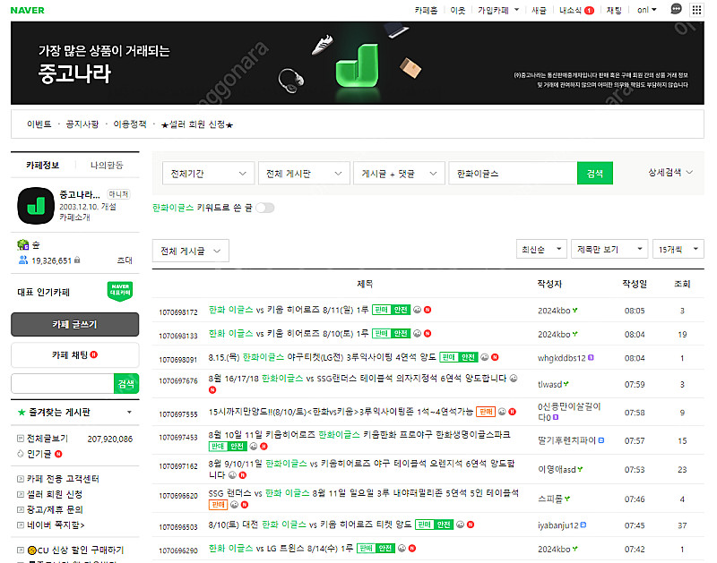Open the 제목만 보기 view dropdown
Screen dimensions: 717x563
pos(609,249)
